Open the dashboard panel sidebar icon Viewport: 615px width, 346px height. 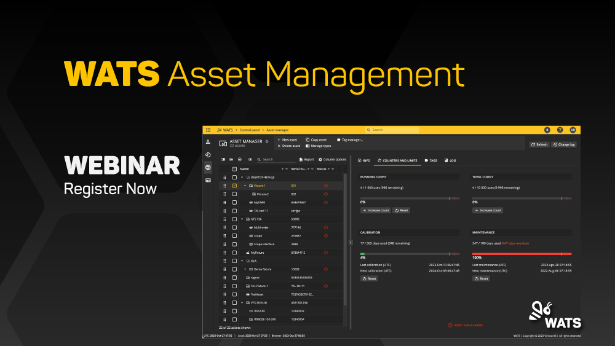coord(208,180)
